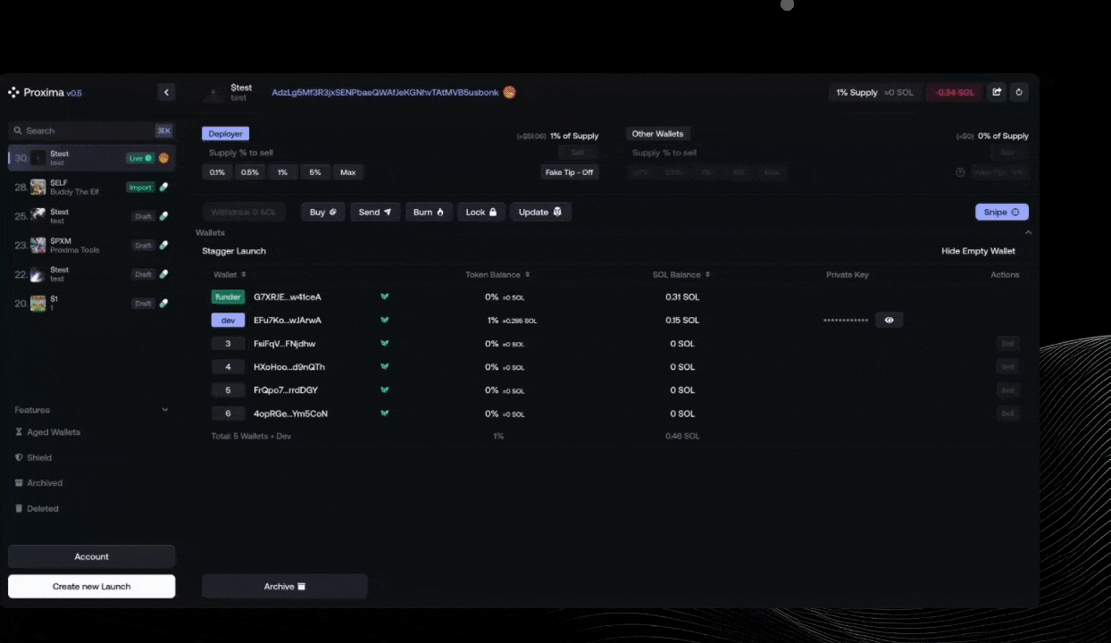Click the bonk icon beside the token address
Image resolution: width=1111 pixels, height=643 pixels.
[510, 92]
